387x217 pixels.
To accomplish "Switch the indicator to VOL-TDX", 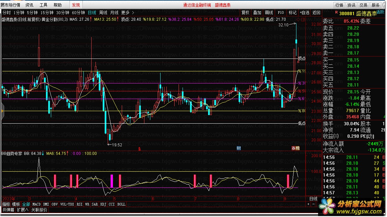I will pyautogui.click(x=67, y=204).
